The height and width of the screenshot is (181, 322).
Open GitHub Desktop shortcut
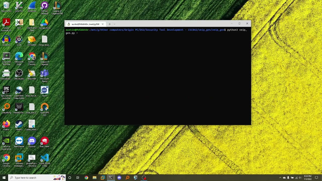[x=45, y=8]
